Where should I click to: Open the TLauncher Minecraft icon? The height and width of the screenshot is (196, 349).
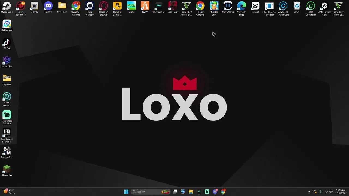point(7,171)
